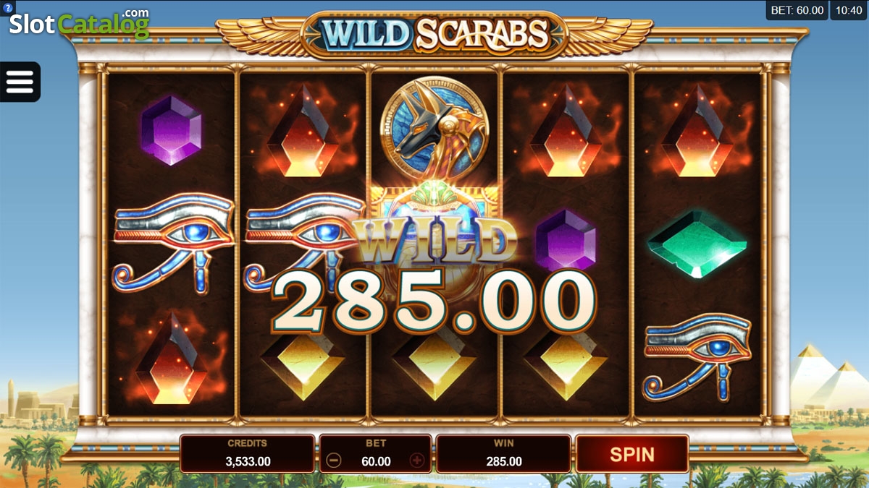This screenshot has height=488, width=869.
Task: Decrease bet with minus button
Action: pos(333,461)
